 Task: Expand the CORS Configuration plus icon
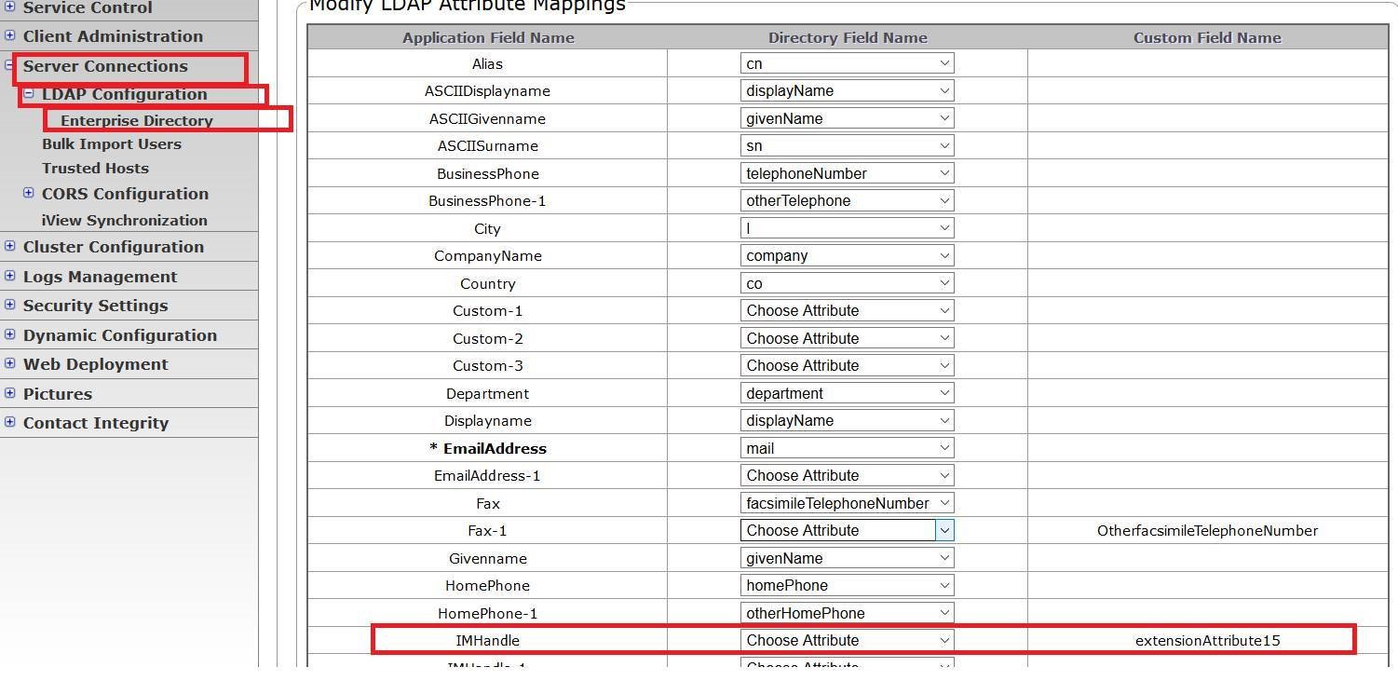coord(29,193)
